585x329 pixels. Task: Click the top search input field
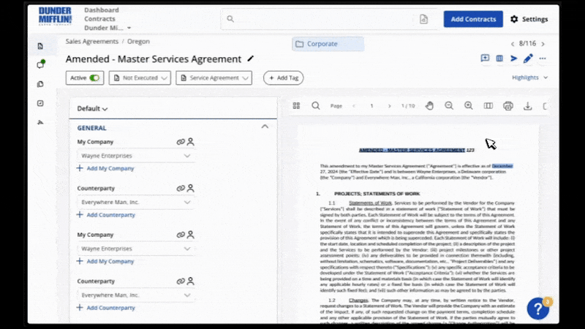pyautogui.click(x=322, y=19)
